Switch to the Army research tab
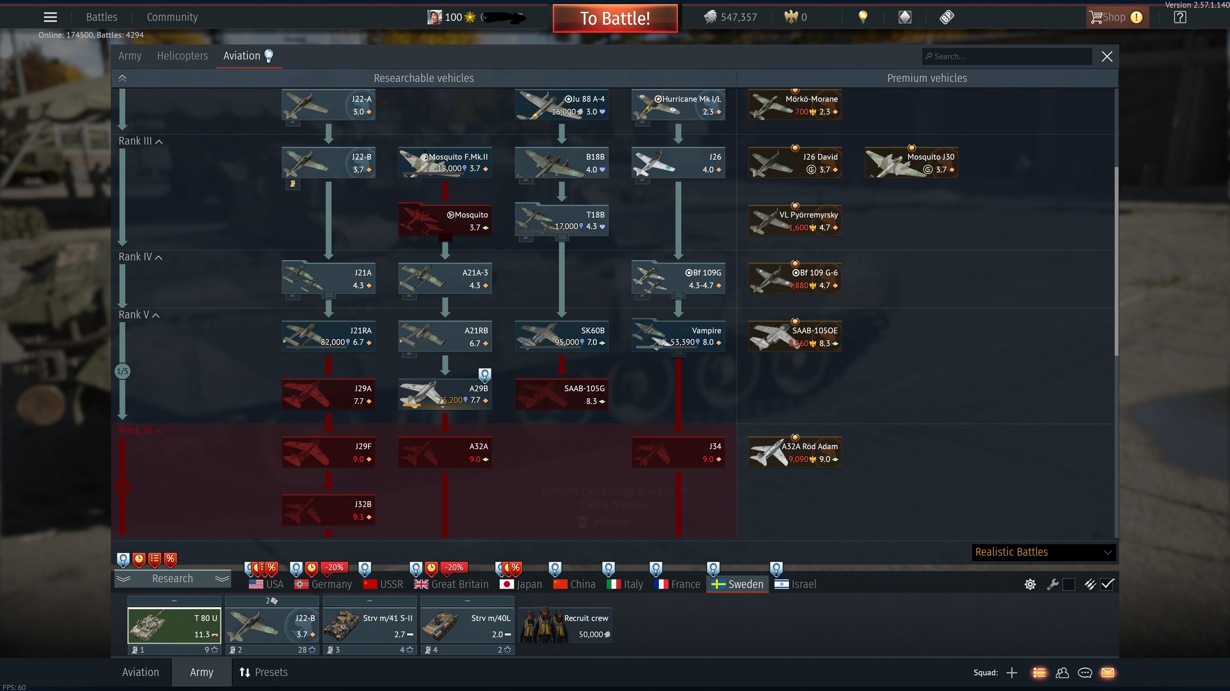Viewport: 1230px width, 691px height. click(130, 56)
